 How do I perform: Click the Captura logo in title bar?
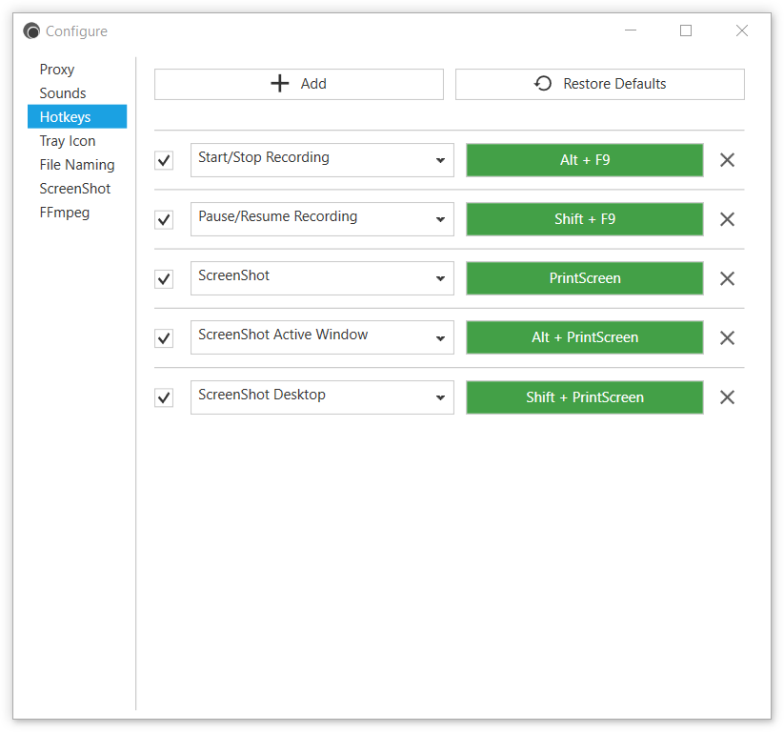point(31,31)
